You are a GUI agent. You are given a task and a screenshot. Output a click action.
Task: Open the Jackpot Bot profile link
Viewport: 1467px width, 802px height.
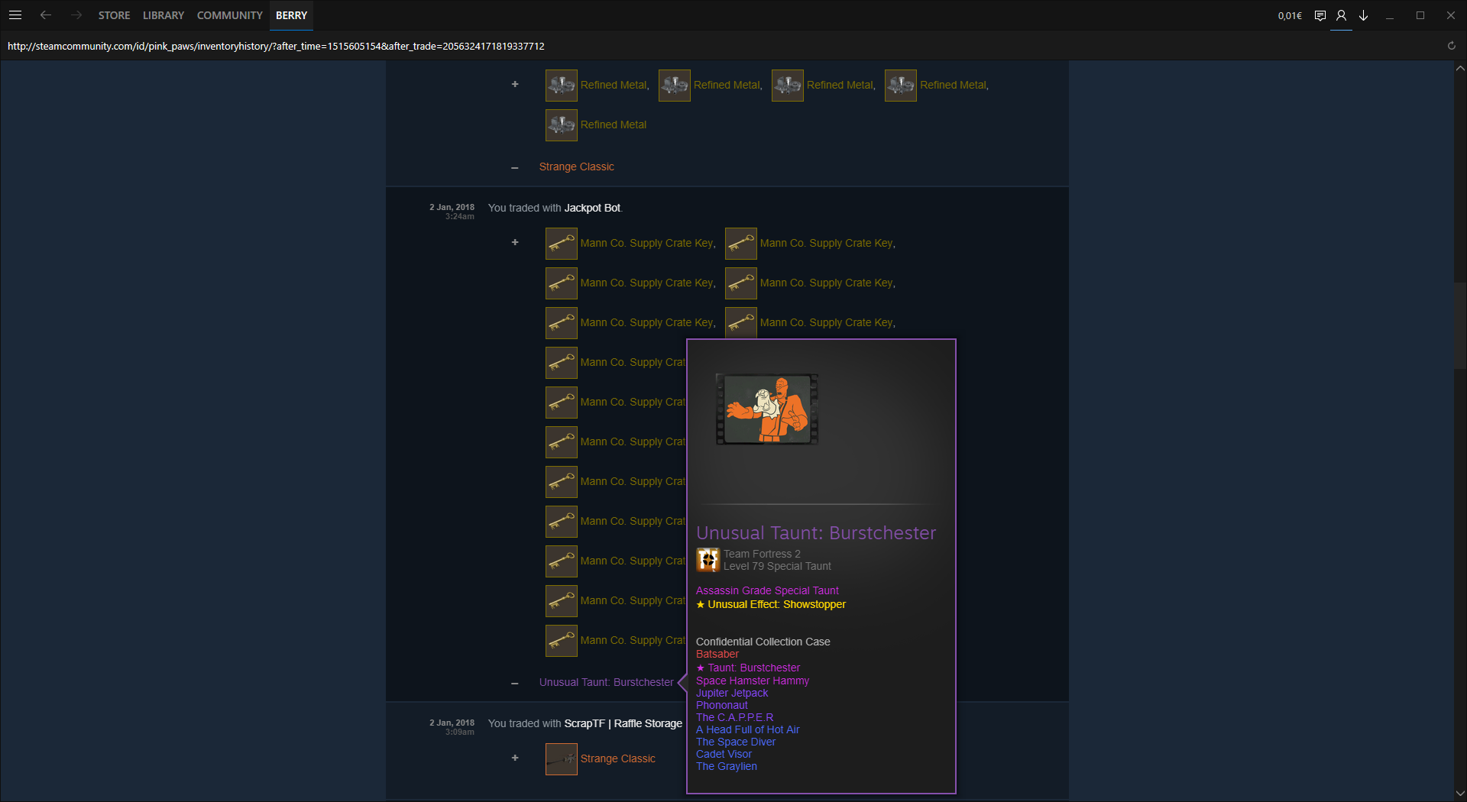click(592, 208)
